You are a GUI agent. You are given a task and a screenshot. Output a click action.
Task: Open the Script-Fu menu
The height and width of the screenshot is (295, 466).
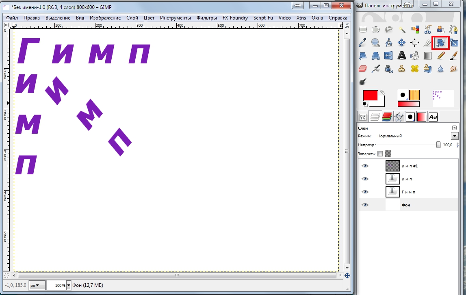pyautogui.click(x=263, y=18)
